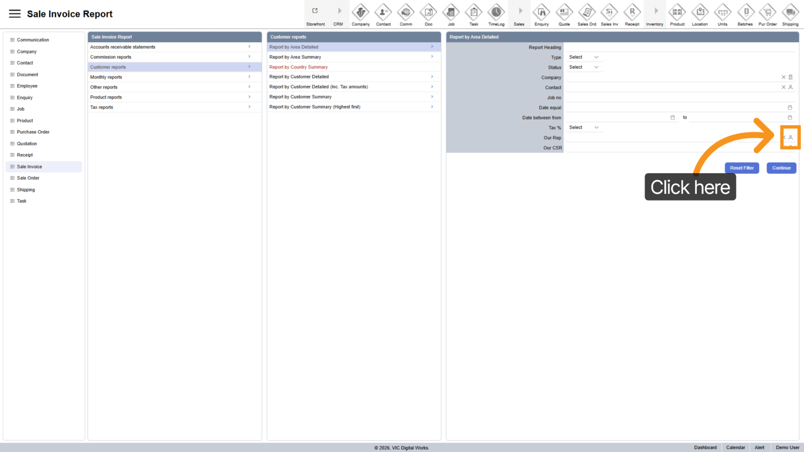The height and width of the screenshot is (452, 804).
Task: Open Report by Customer Summary
Action: (x=301, y=97)
